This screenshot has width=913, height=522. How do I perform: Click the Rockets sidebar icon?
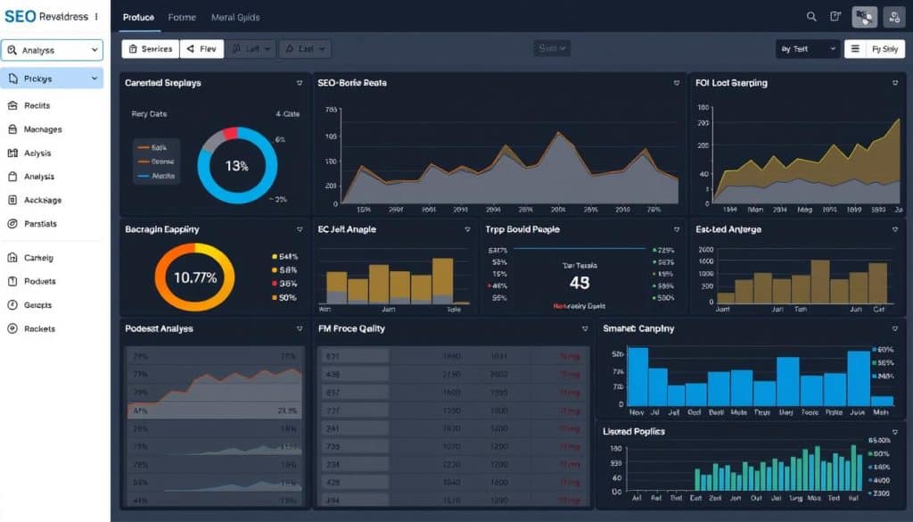[12, 328]
